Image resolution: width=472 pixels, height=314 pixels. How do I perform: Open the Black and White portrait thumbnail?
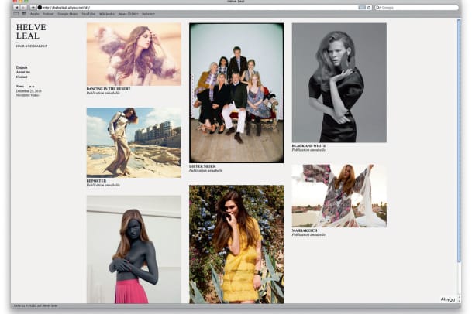[339, 83]
